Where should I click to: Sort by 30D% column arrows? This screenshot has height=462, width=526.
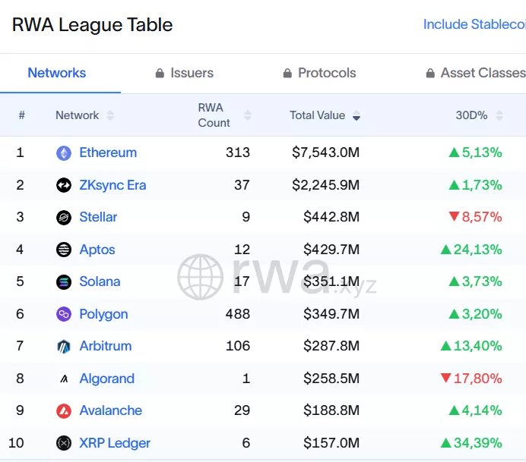499,115
